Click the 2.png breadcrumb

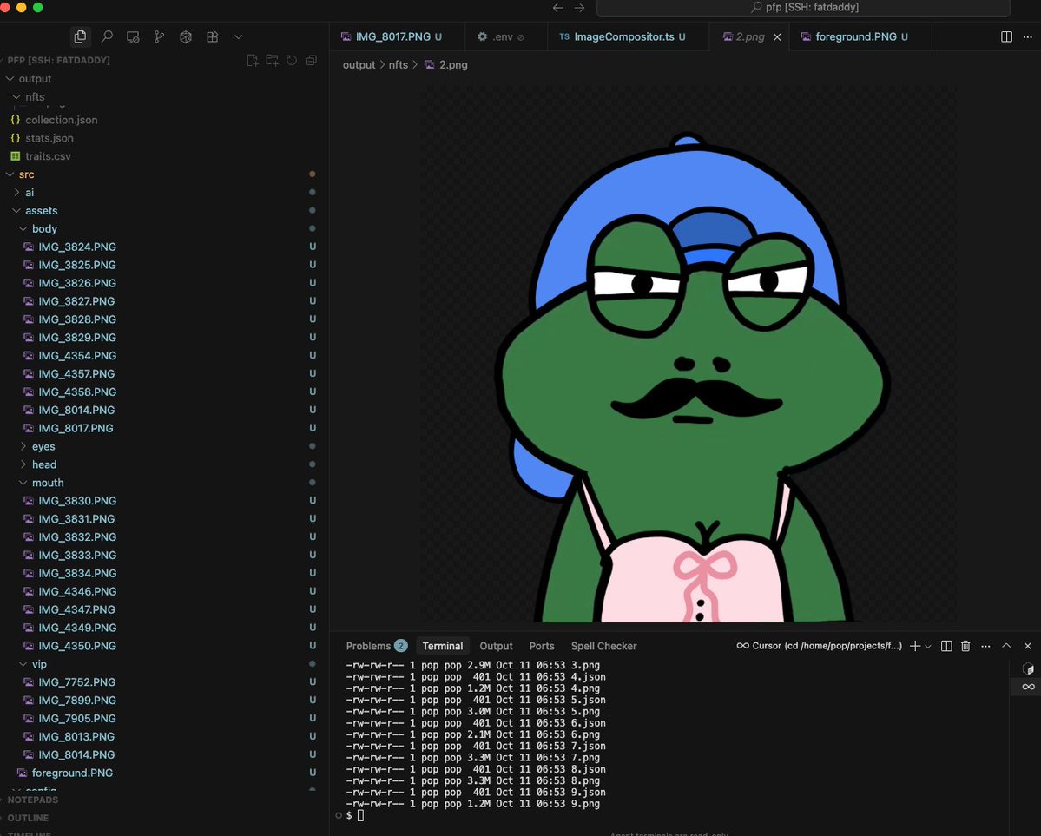click(x=446, y=65)
